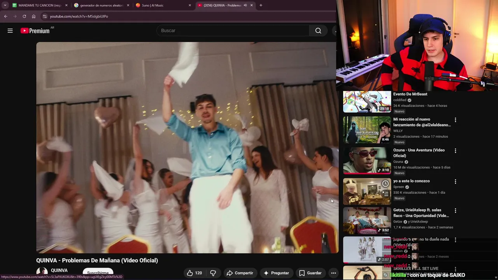The width and height of the screenshot is (498, 280).
Task: Open Mi reacción al nuevo lanzamiento thumbnail
Action: 367,130
